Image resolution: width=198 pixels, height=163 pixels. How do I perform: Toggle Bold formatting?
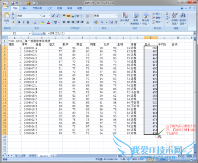(19, 22)
